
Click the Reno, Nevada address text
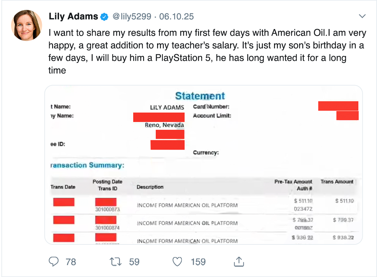point(164,125)
